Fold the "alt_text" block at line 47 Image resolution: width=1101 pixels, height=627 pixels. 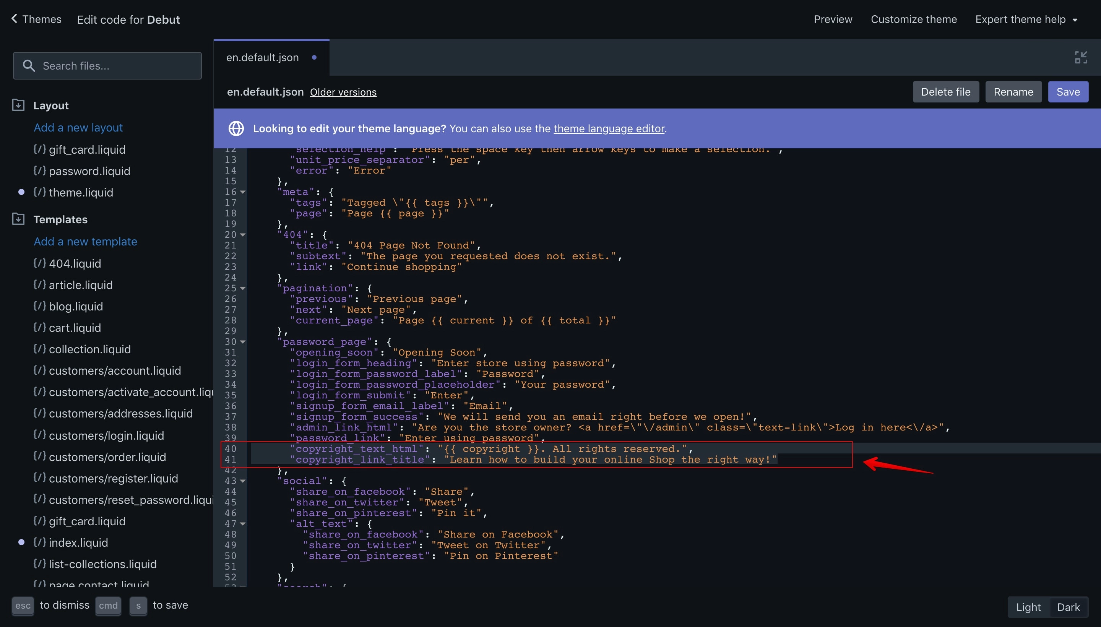pyautogui.click(x=243, y=524)
